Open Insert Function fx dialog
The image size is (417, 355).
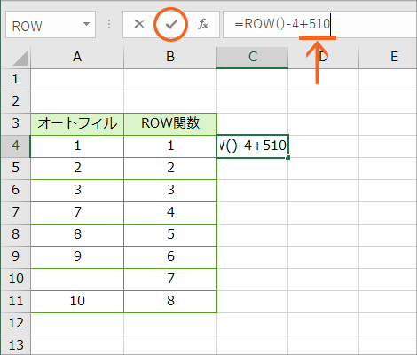pos(203,24)
